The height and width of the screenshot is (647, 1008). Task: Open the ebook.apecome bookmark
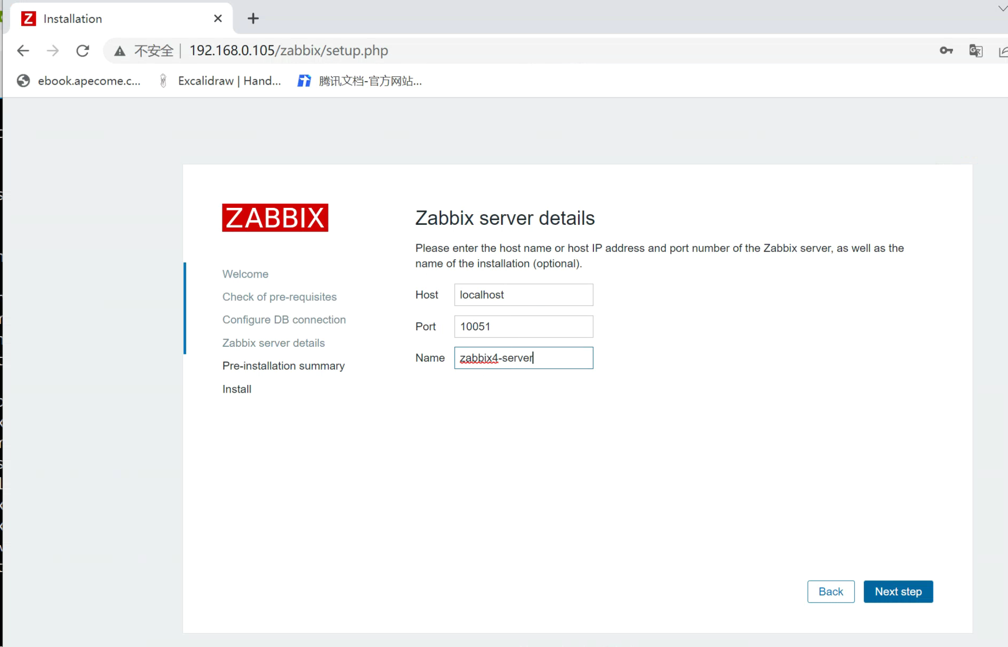[x=79, y=81]
